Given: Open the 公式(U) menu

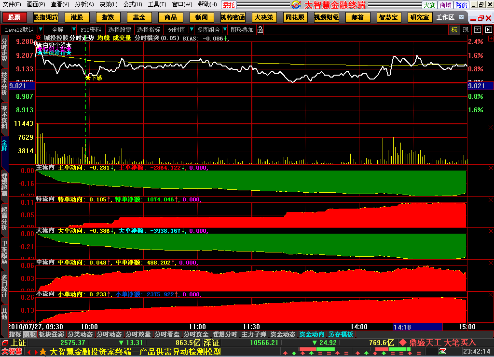Looking at the screenshot, I should [133, 4].
